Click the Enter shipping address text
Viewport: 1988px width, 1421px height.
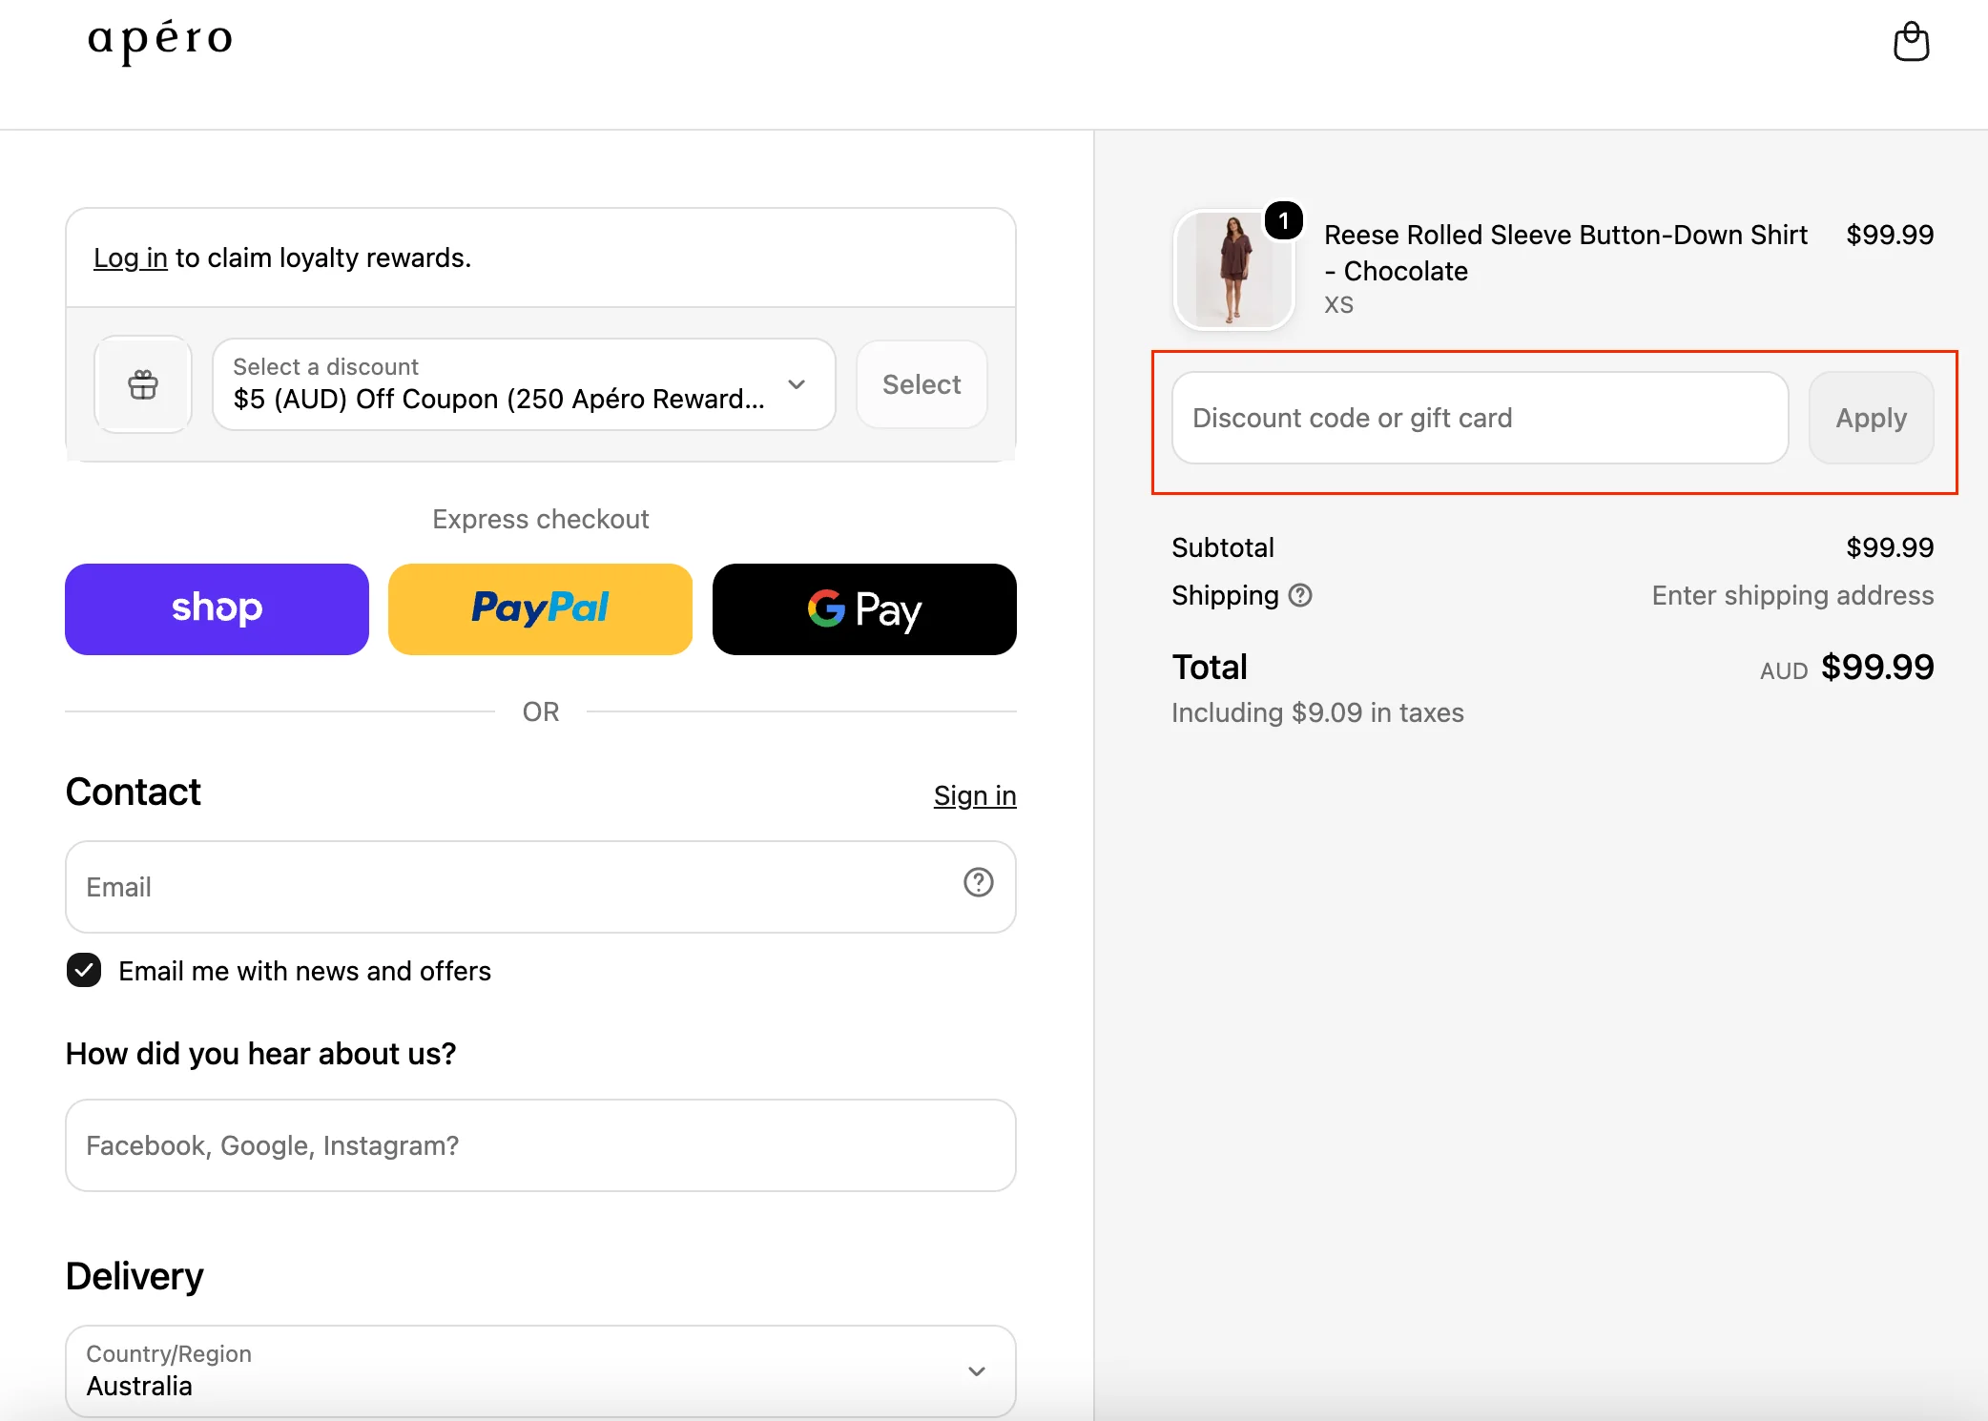(x=1792, y=595)
